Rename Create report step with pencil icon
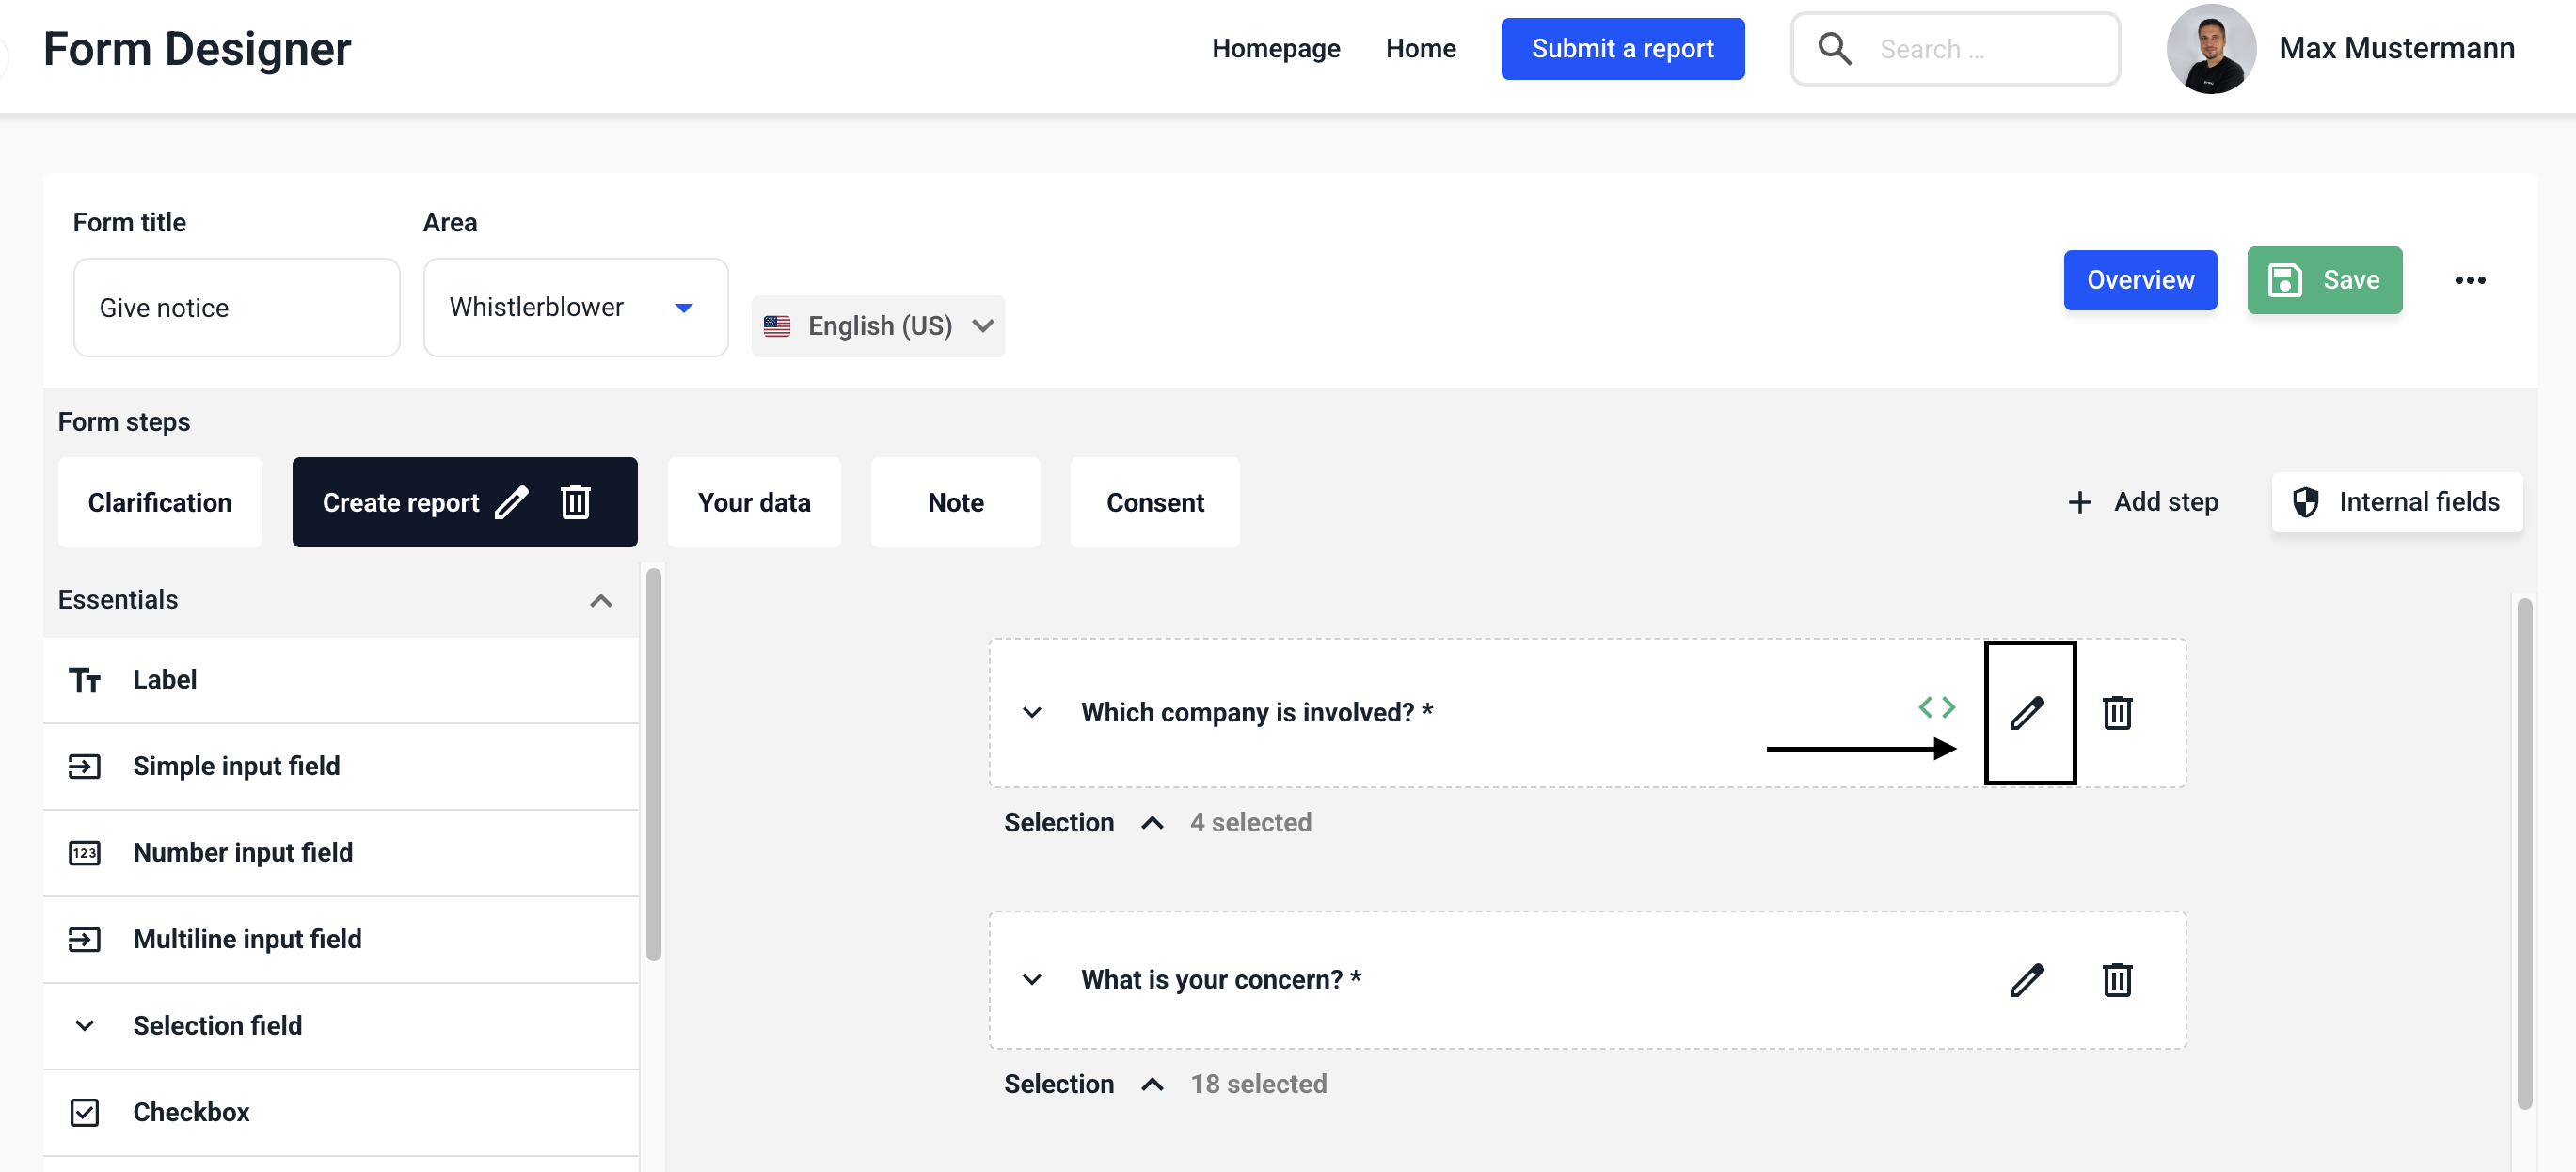 tap(512, 502)
